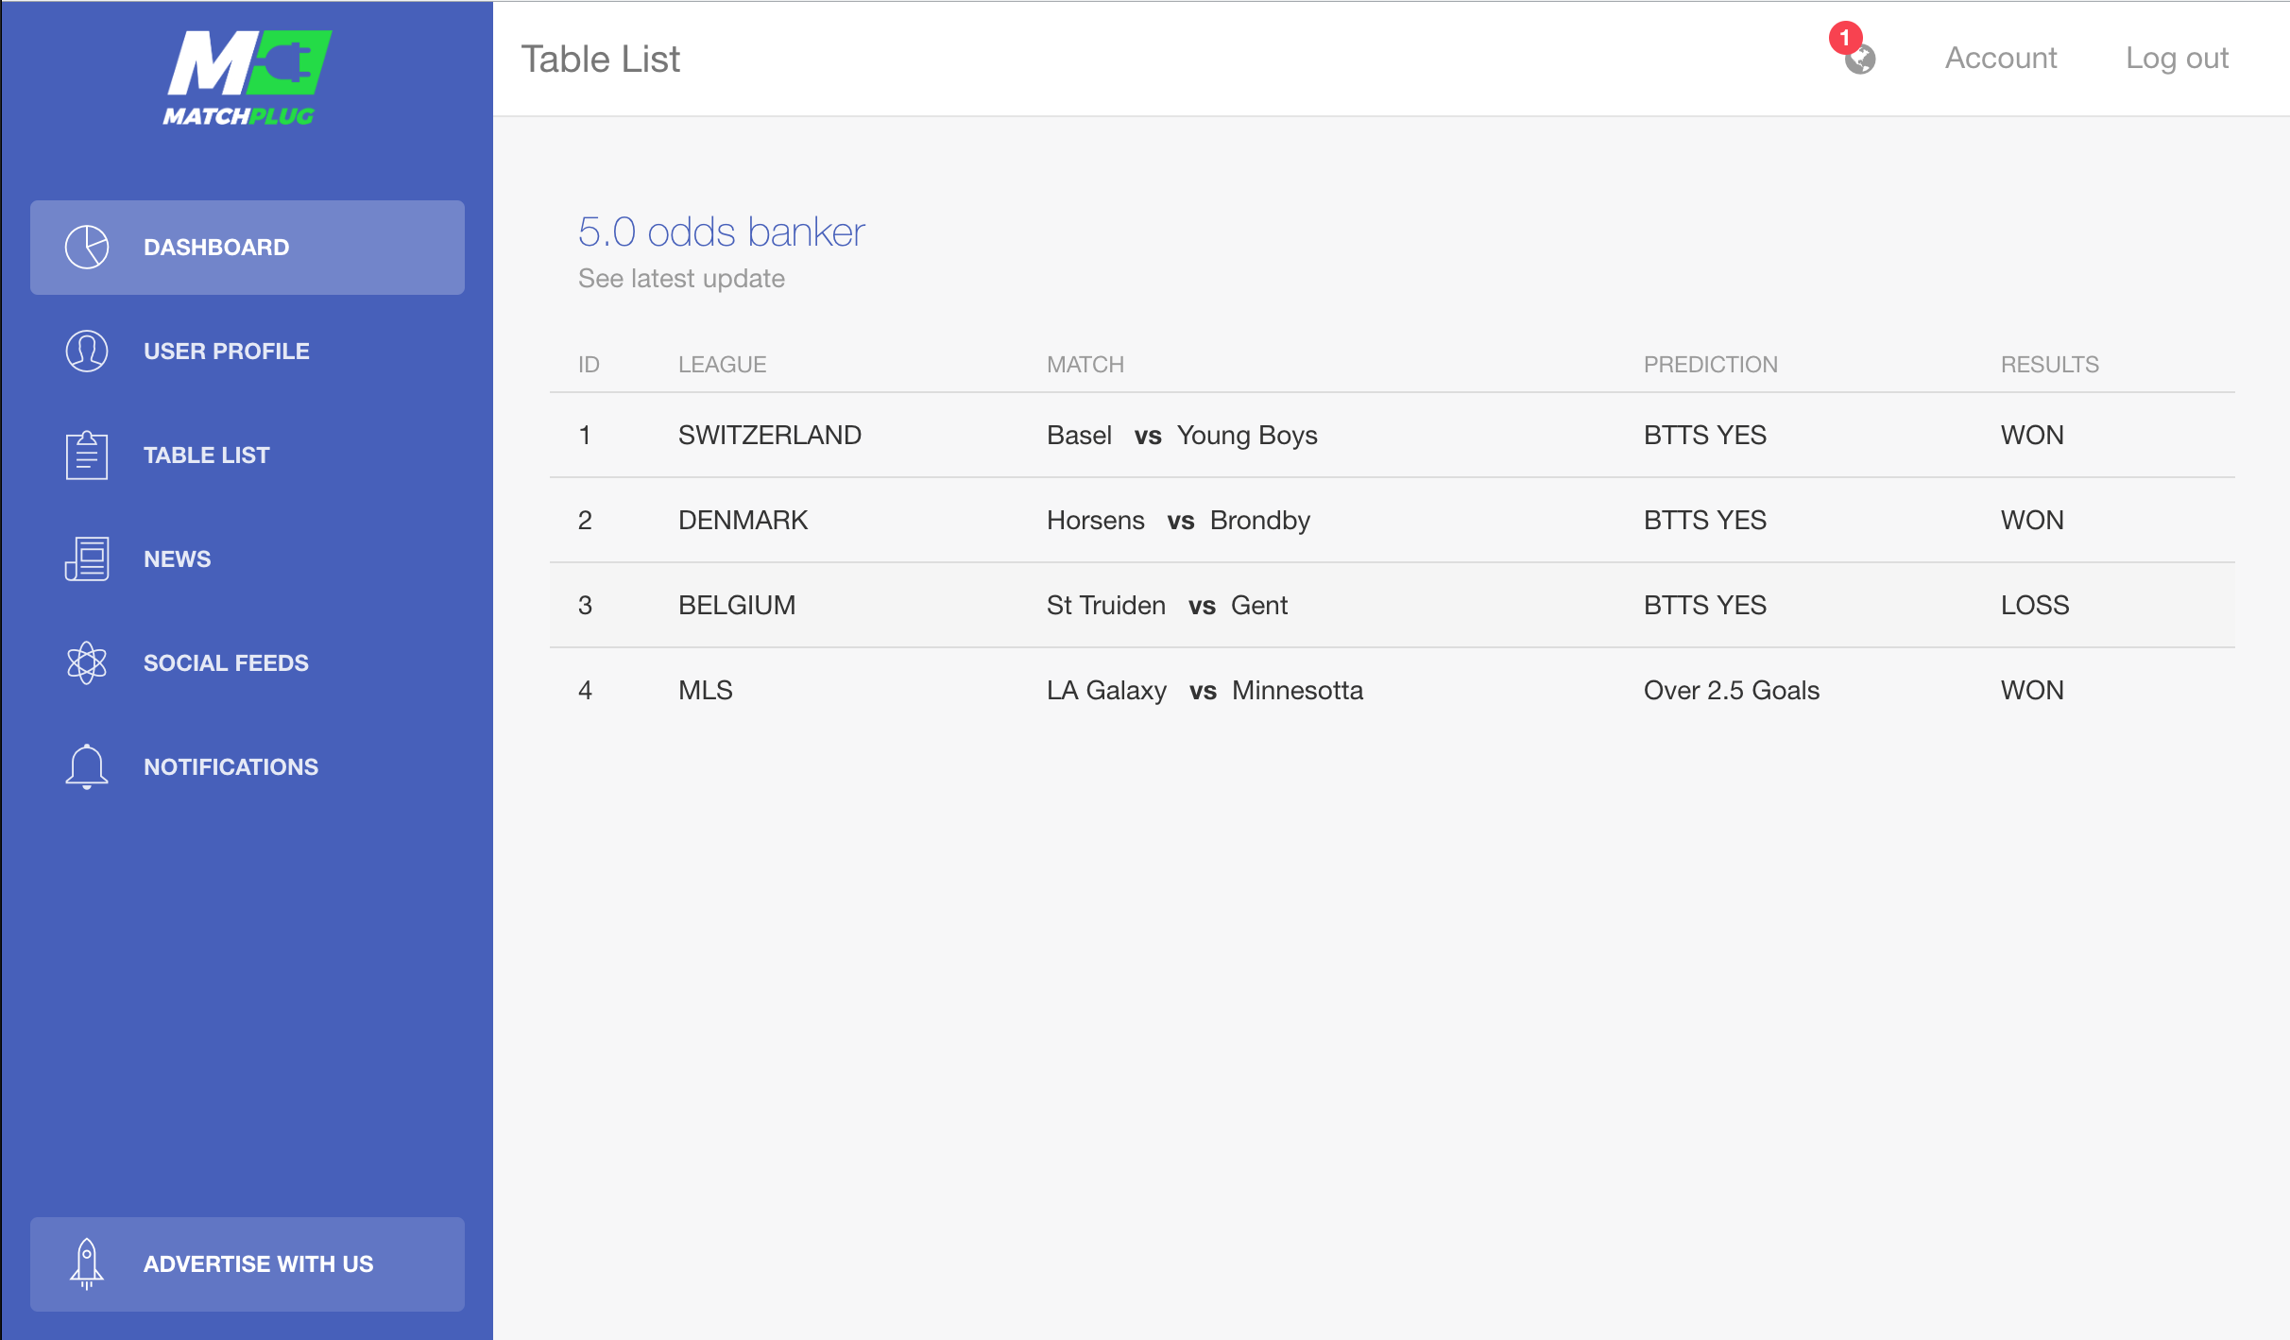Viewport: 2290px width, 1340px height.
Task: Click ID 2 in the Denmark row
Action: (585, 520)
